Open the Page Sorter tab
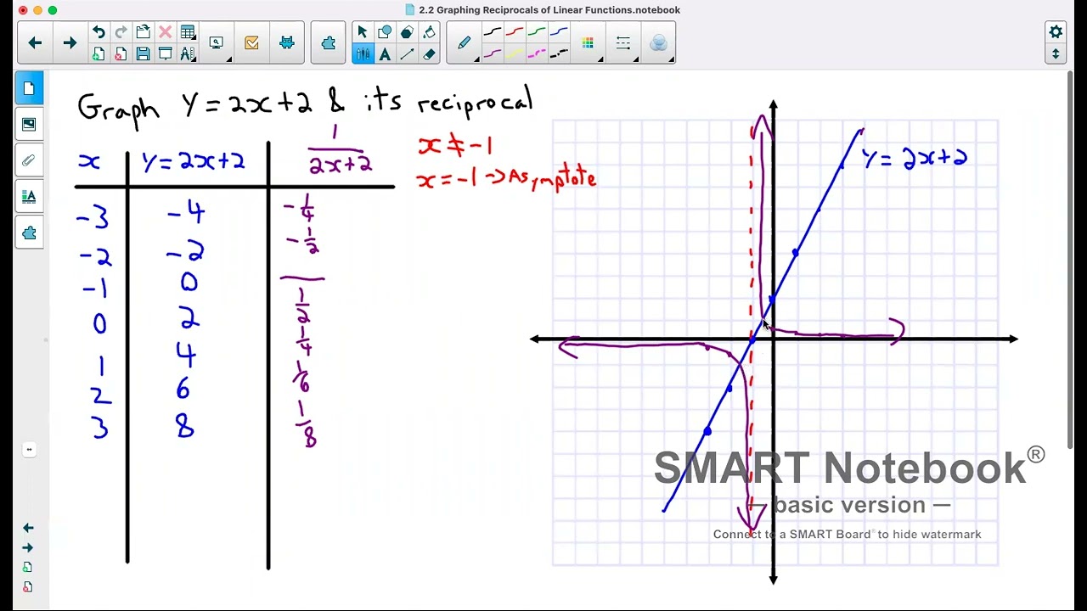 coord(29,88)
